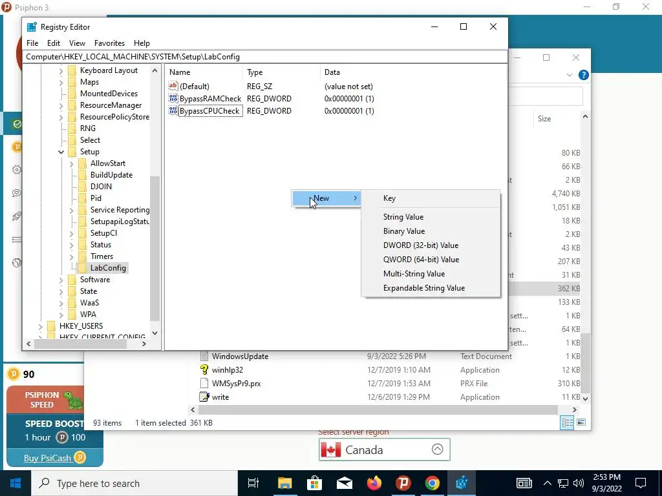This screenshot has width=662, height=496.
Task: Open the File menu in Registry Editor
Action: coord(32,43)
